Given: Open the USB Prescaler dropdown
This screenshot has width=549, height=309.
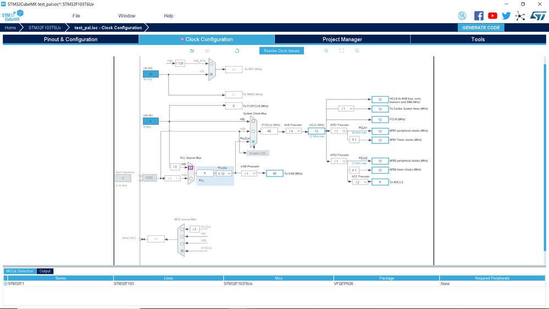Looking at the screenshot, I should coord(249,173).
